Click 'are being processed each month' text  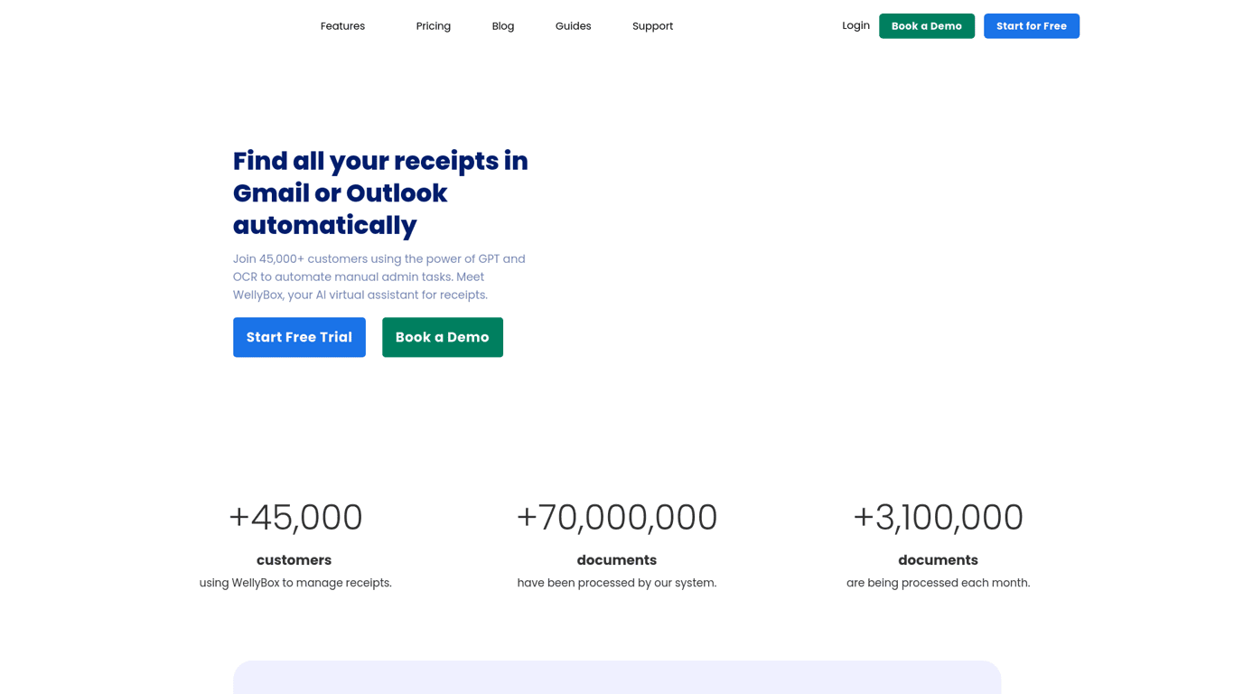point(938,583)
